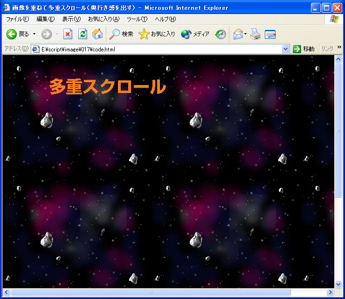Image resolution: width=345 pixels, height=299 pixels.
Task: Open the 編集(E) menu
Action: (x=46, y=19)
